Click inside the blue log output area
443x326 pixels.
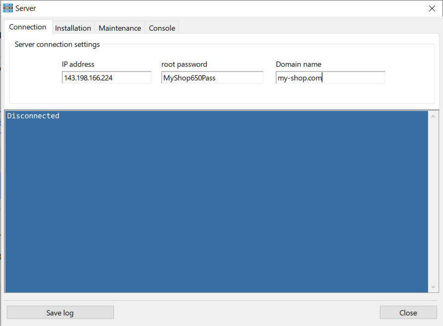216,201
